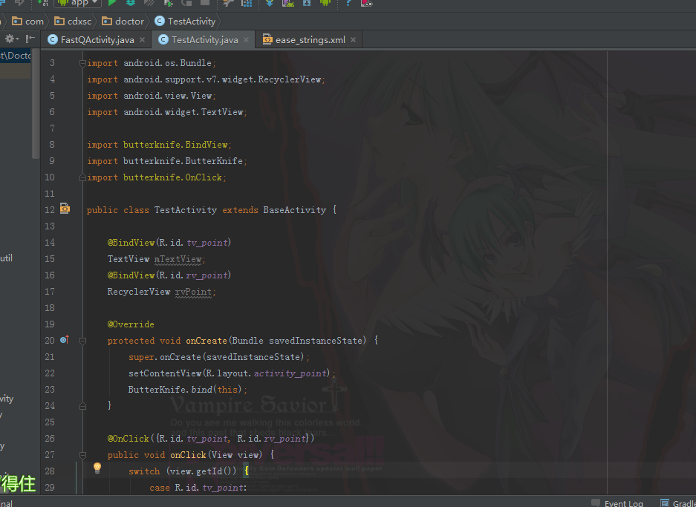Click the related XML file gutter icon on line 12
Screen dimensions: 696x507
point(65,209)
